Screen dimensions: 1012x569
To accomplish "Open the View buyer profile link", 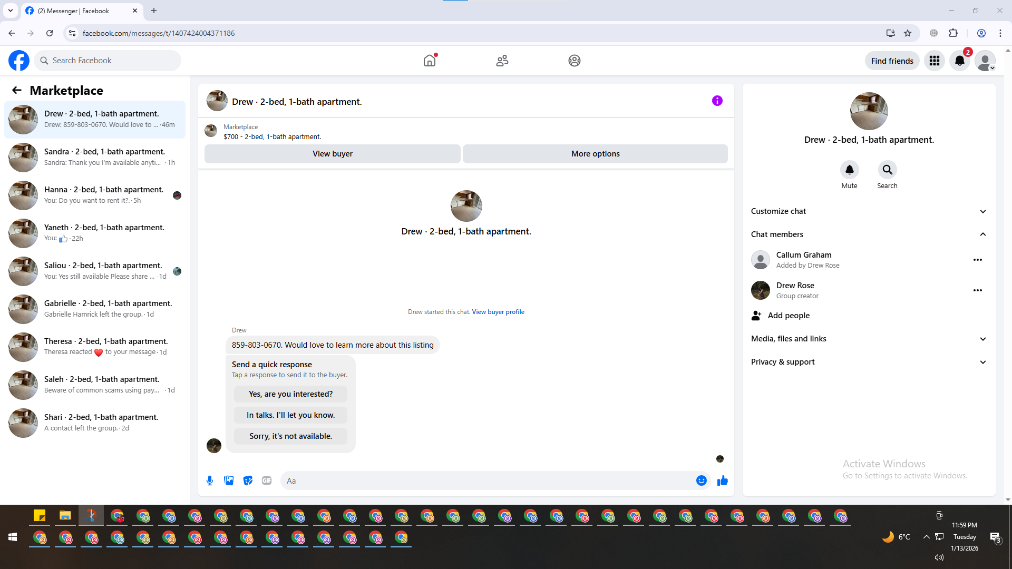I will pyautogui.click(x=498, y=312).
